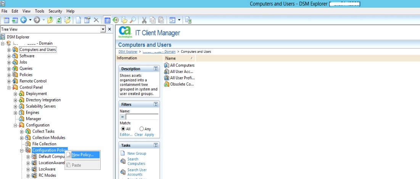Select the RC Modes tree item
420x179 pixels.
click(x=47, y=176)
